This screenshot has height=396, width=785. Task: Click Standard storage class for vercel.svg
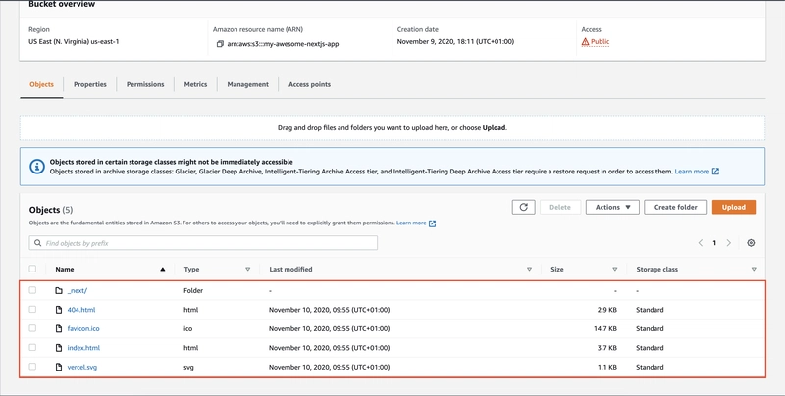(x=650, y=367)
